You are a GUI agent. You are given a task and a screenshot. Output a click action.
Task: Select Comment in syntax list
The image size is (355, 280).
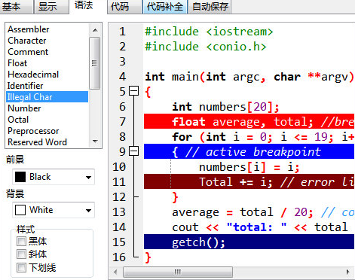(47, 52)
